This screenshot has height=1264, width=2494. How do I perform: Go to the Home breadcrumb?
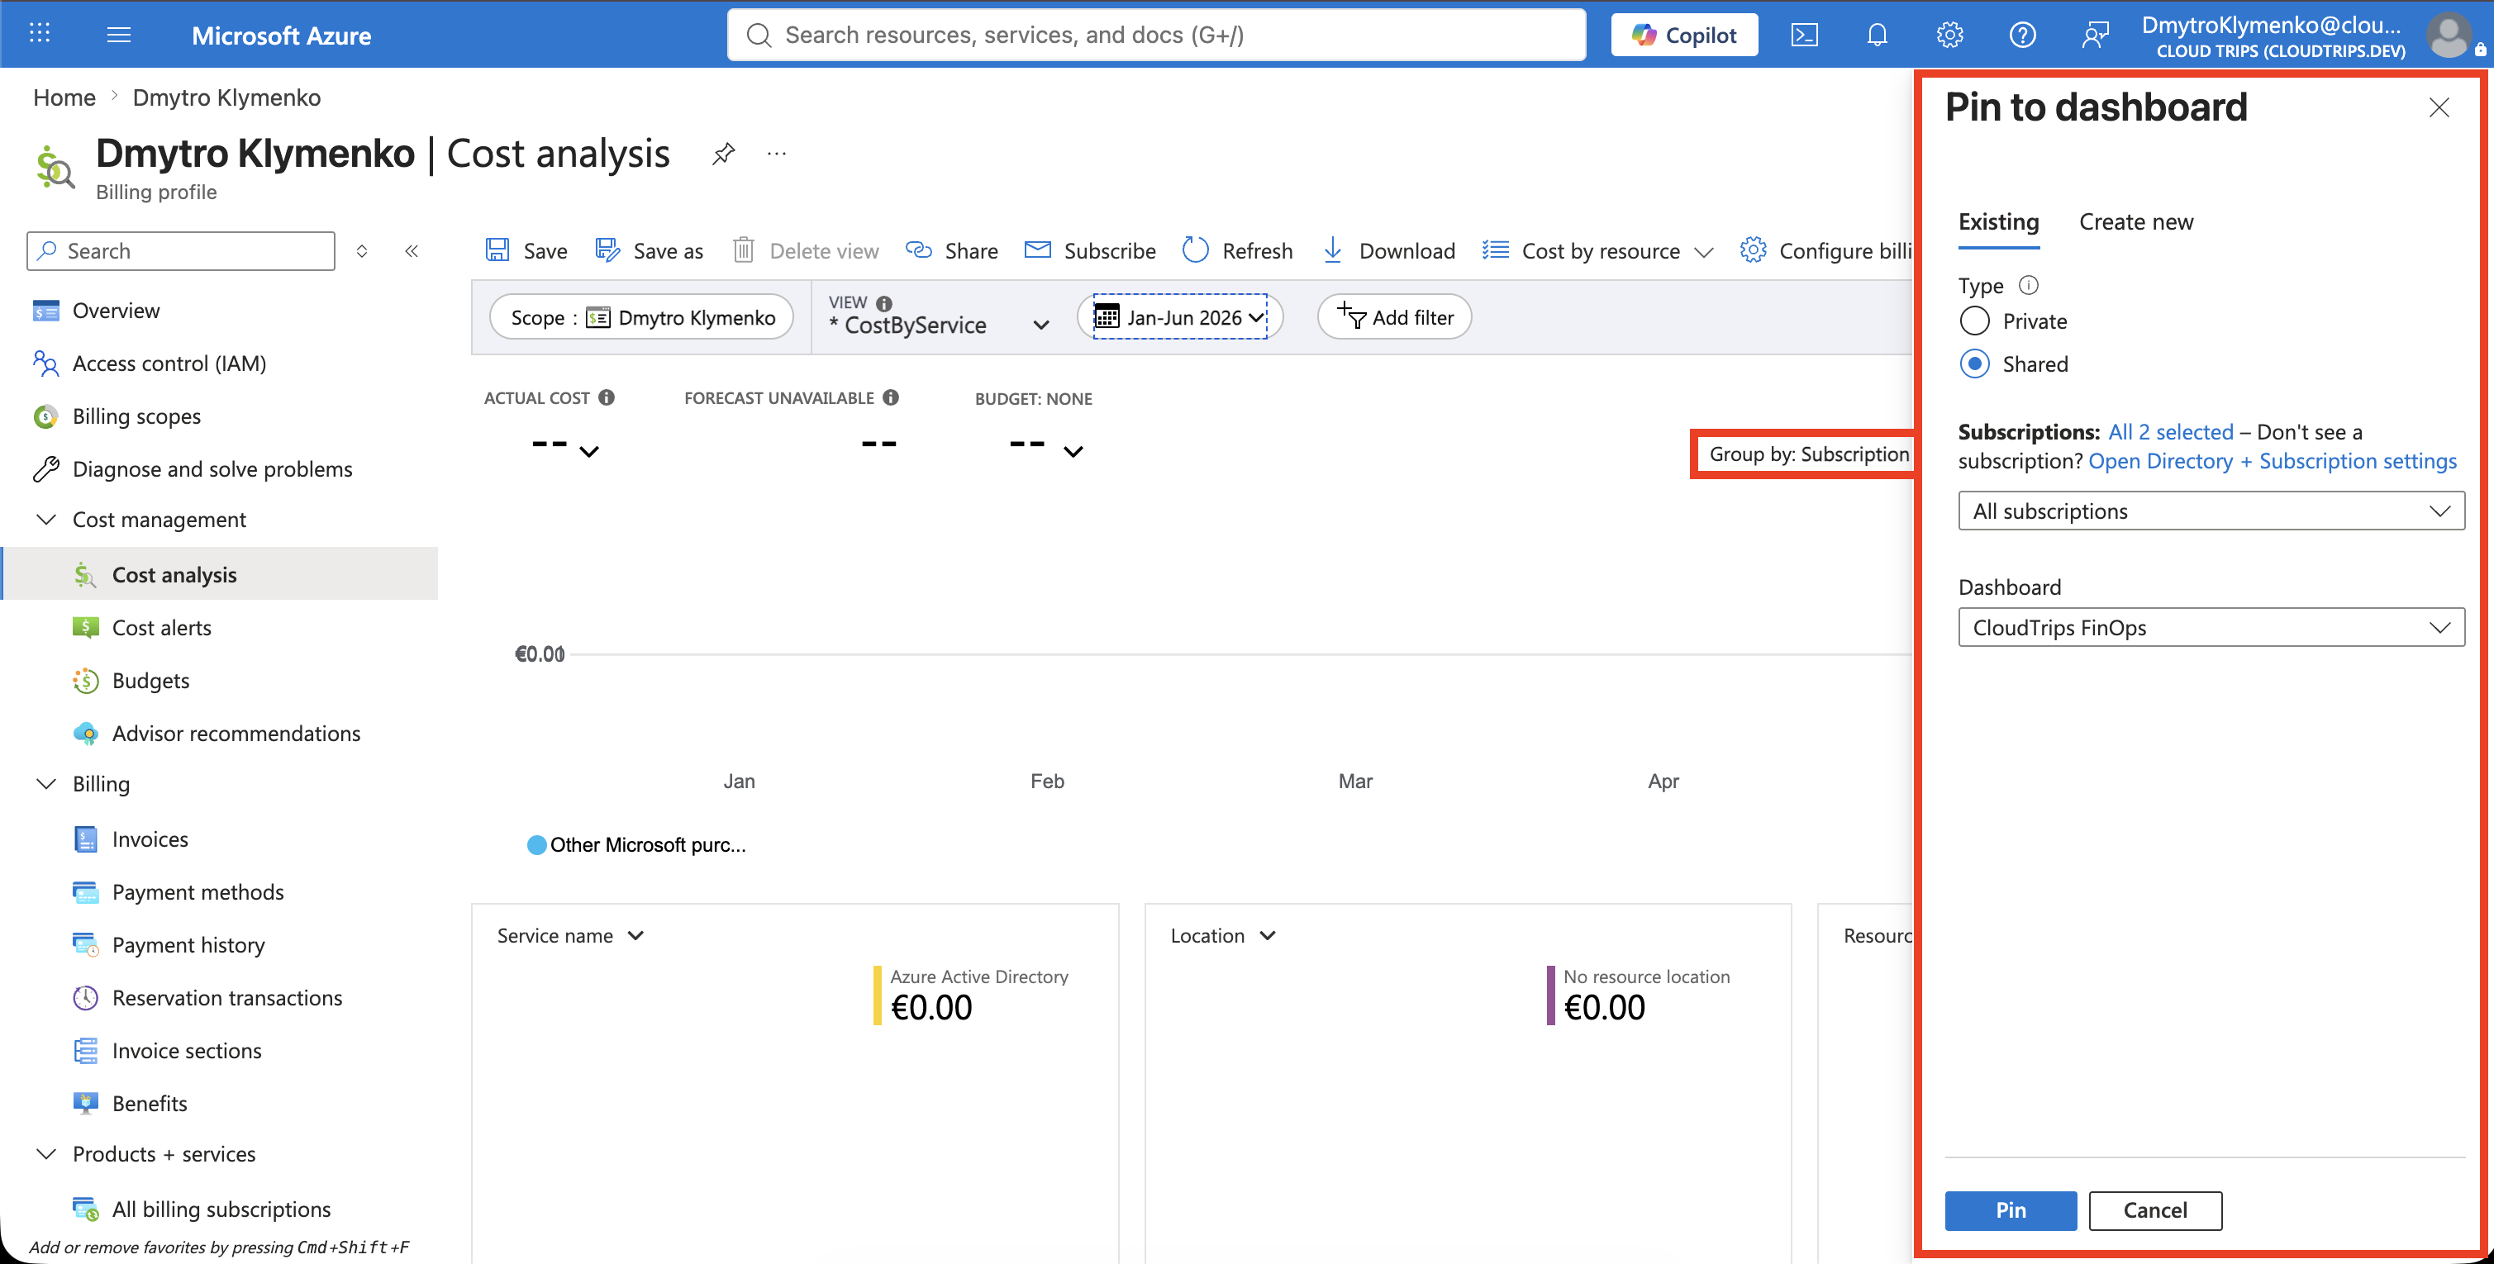[64, 97]
